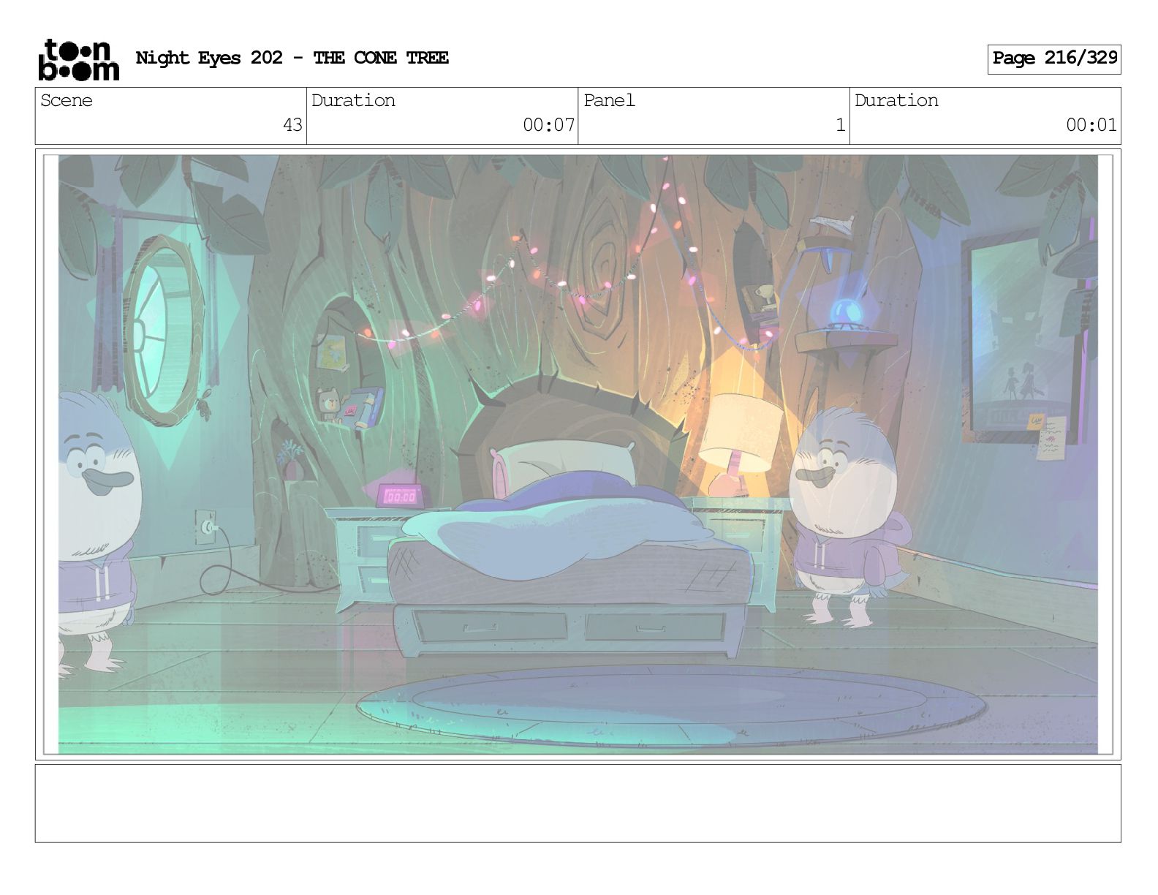Select the title 'Night Eyes 202 - THE CONE TREE'

point(292,58)
